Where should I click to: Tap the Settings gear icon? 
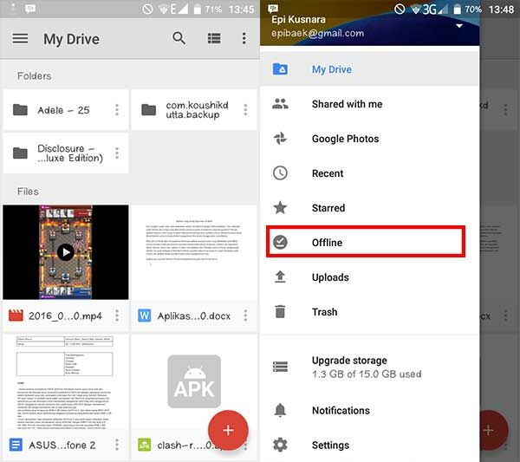coord(280,445)
